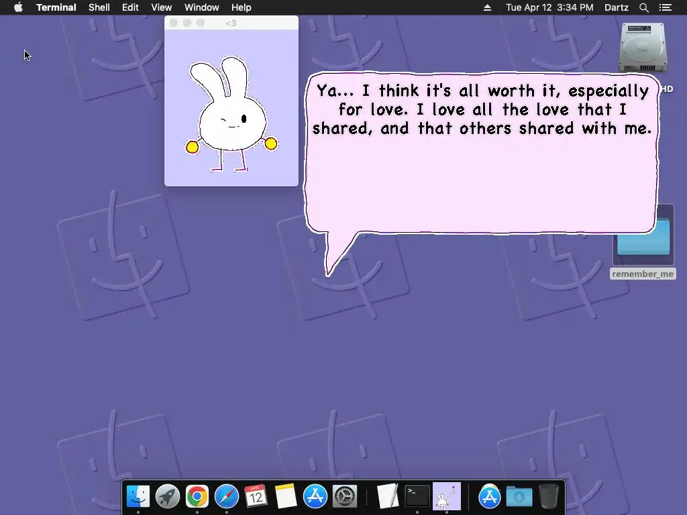Minimize the <3 bunny window
The image size is (687, 515).
pyautogui.click(x=187, y=23)
